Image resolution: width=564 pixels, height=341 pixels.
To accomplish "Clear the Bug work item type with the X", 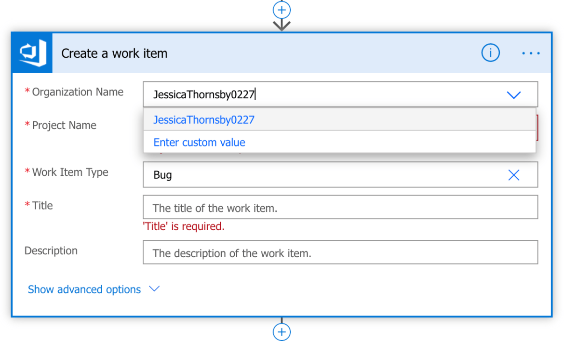I will click(x=514, y=175).
